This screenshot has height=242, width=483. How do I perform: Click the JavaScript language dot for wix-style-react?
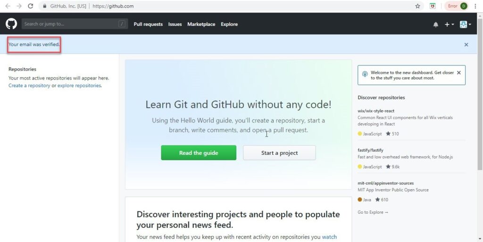[x=359, y=134]
